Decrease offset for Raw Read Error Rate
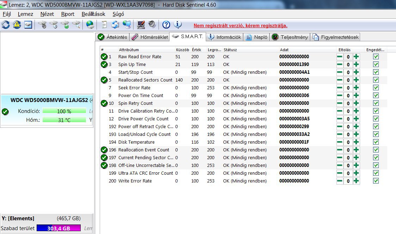This screenshot has width=396, height=234. click(x=340, y=57)
